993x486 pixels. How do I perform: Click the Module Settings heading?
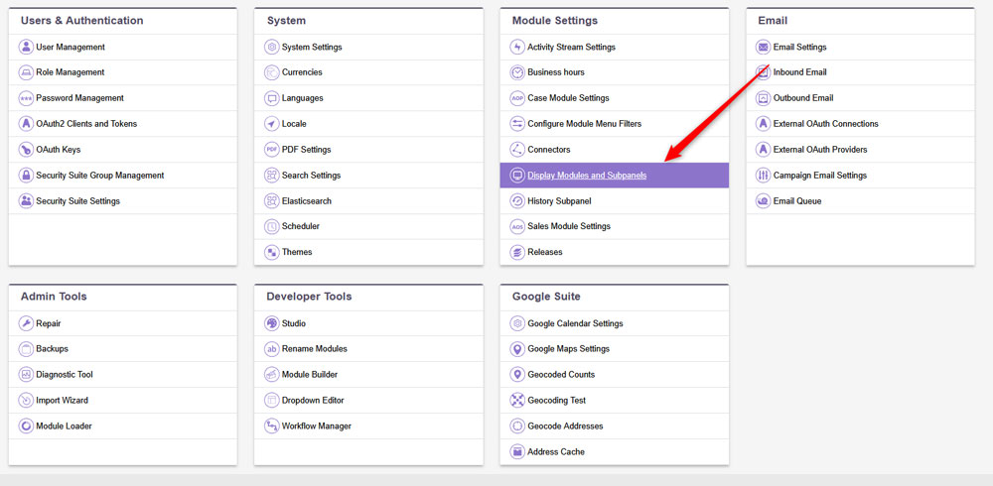click(555, 20)
